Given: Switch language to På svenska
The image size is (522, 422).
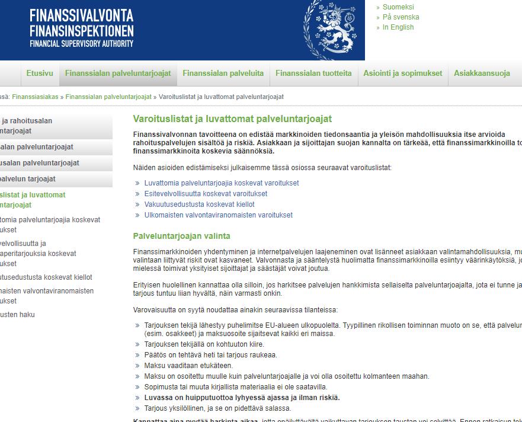Looking at the screenshot, I should 401,17.
